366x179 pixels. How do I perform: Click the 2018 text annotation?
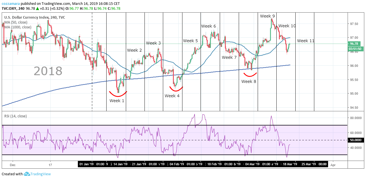48,71
